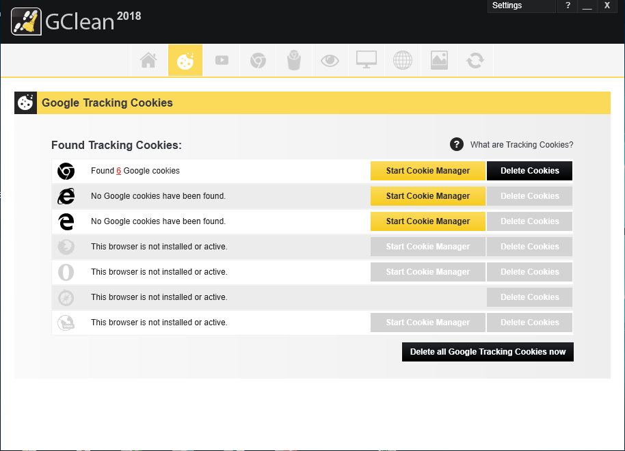
Task: Click disabled Delete Cookies for Edge
Action: [x=530, y=221]
